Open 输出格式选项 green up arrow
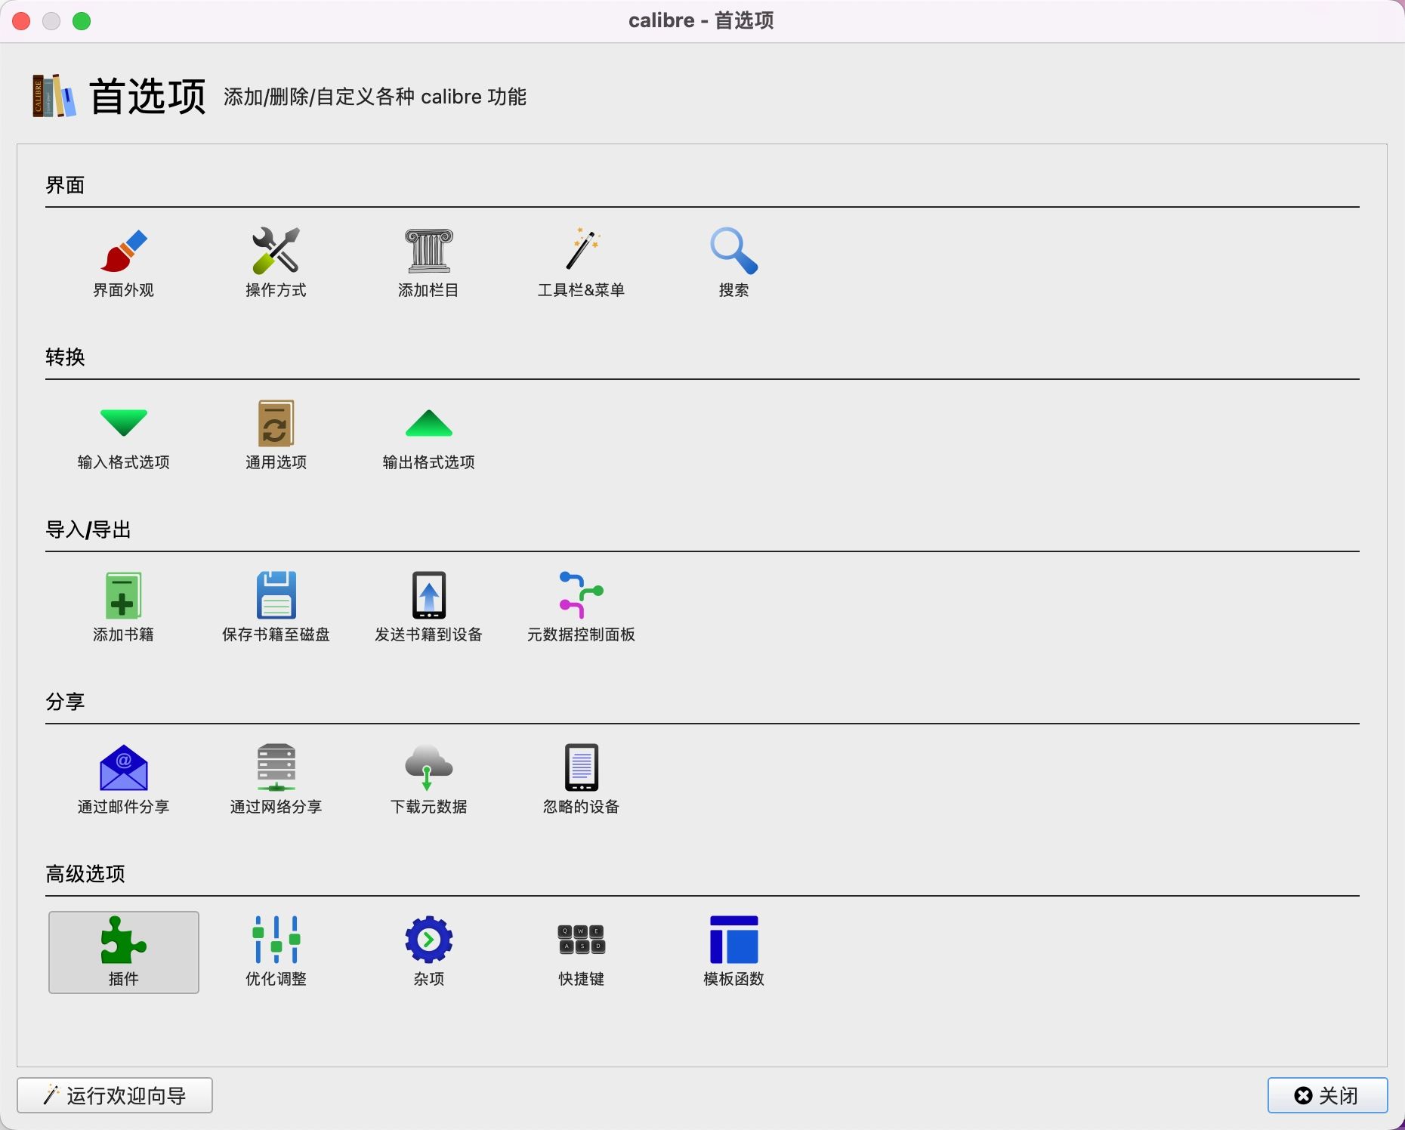Viewport: 1405px width, 1130px height. [x=429, y=435]
